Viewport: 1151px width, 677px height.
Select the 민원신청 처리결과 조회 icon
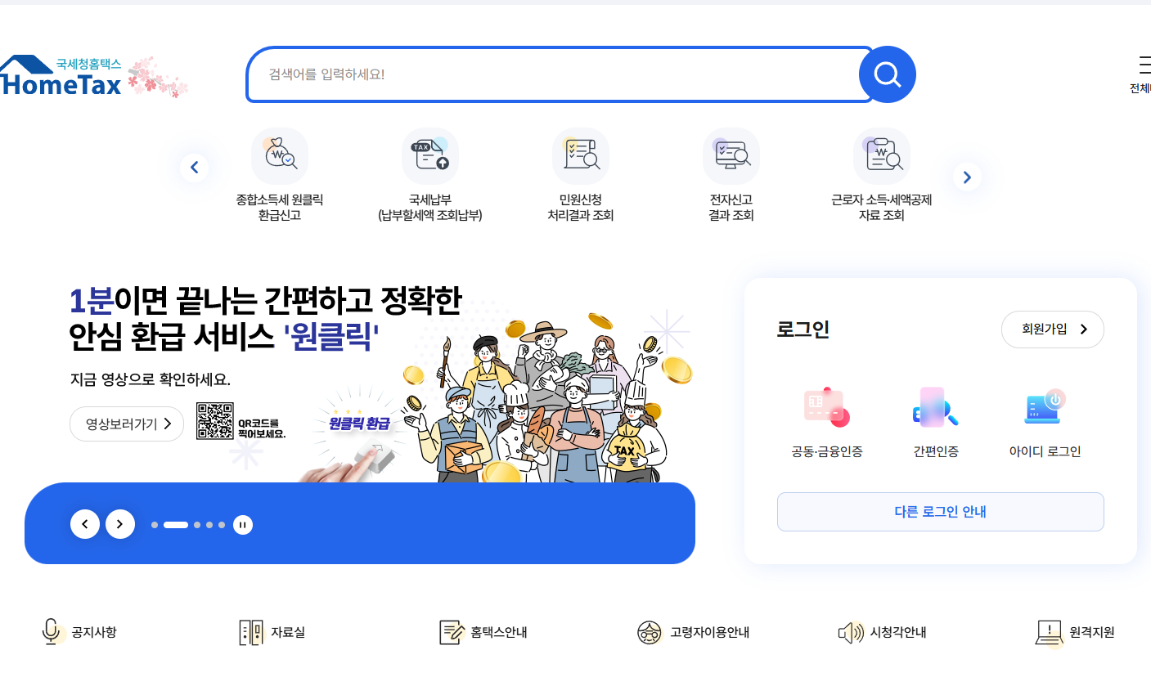click(581, 155)
